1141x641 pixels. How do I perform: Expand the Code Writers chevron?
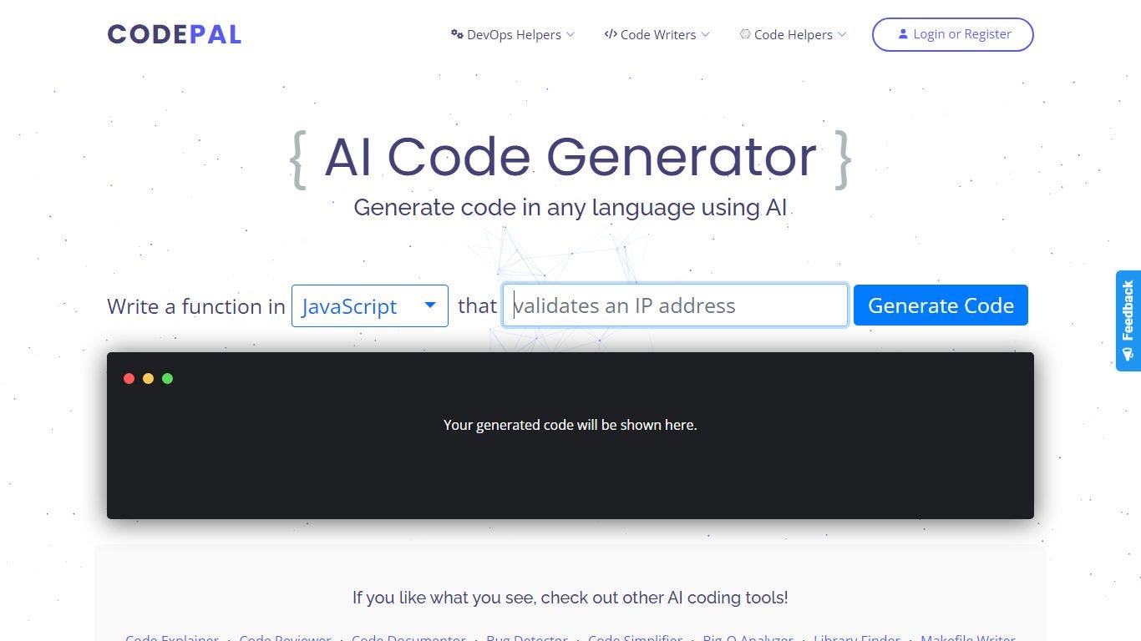coord(705,35)
